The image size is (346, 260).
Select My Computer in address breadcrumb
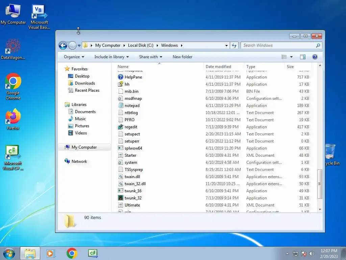click(108, 45)
